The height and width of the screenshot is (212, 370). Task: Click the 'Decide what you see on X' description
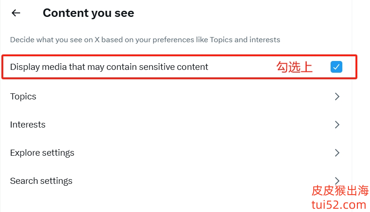pos(94,40)
